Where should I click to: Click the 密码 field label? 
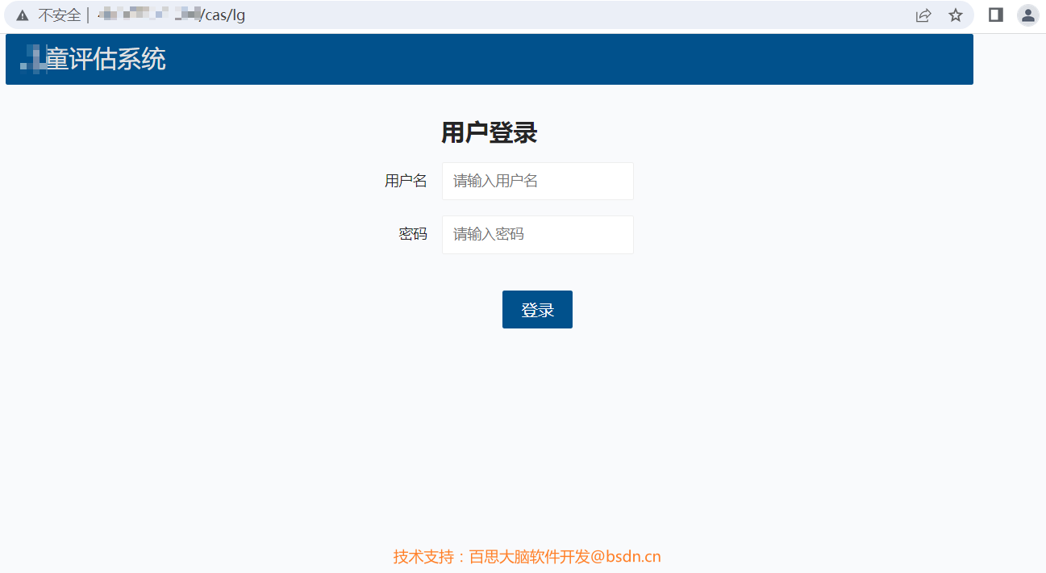413,234
